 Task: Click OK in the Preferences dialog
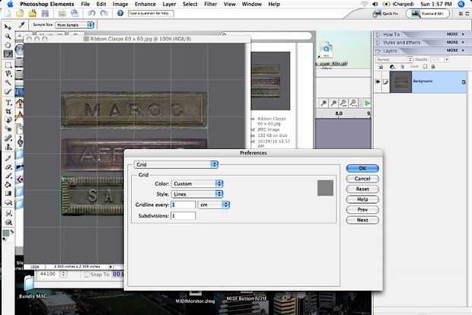pos(362,168)
